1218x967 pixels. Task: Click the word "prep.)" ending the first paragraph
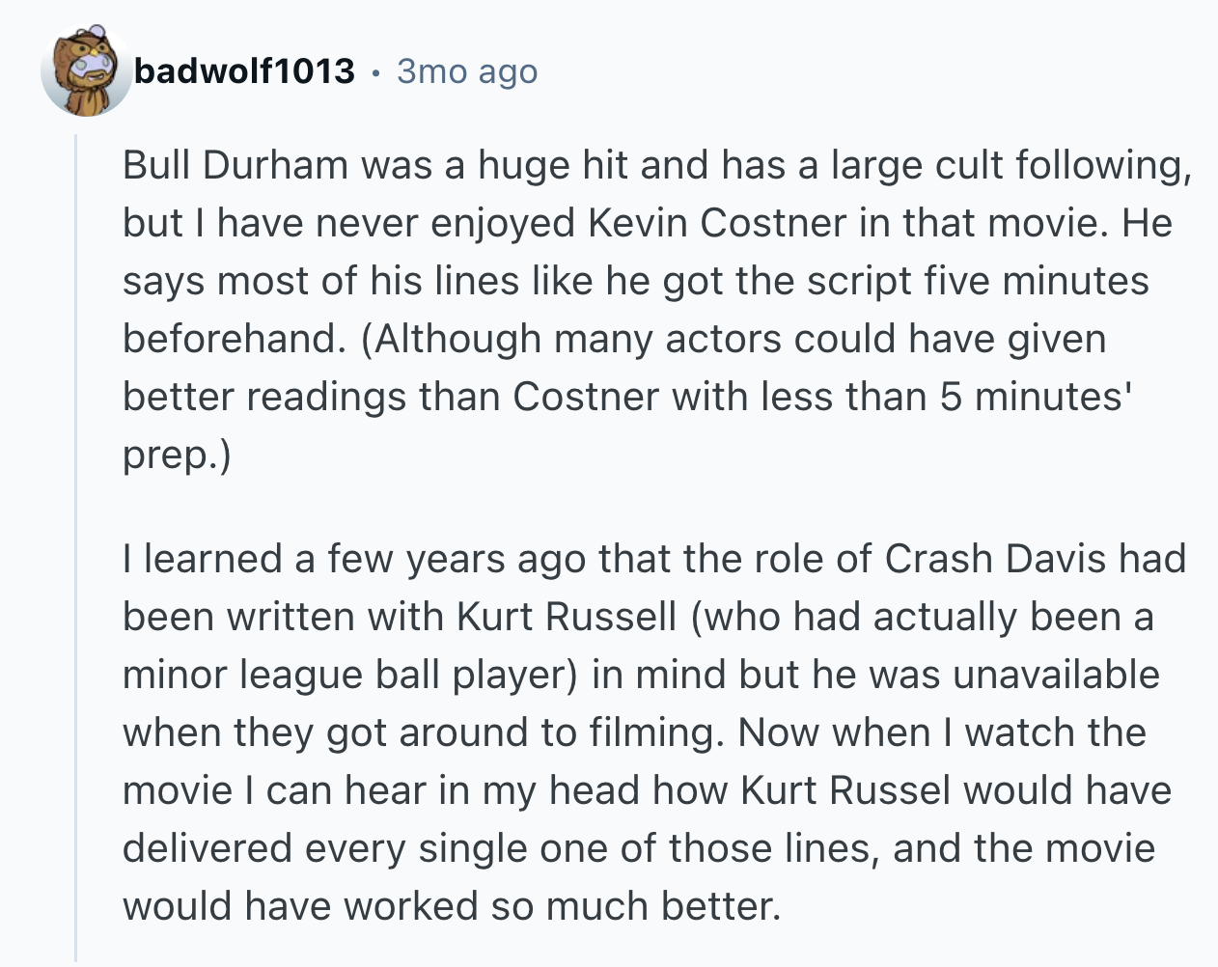pyautogui.click(x=177, y=455)
